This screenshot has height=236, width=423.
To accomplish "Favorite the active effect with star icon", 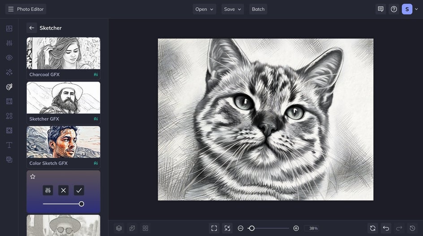I will [33, 177].
